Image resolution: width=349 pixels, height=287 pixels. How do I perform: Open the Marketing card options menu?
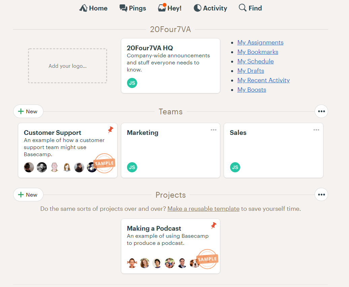[x=214, y=130]
